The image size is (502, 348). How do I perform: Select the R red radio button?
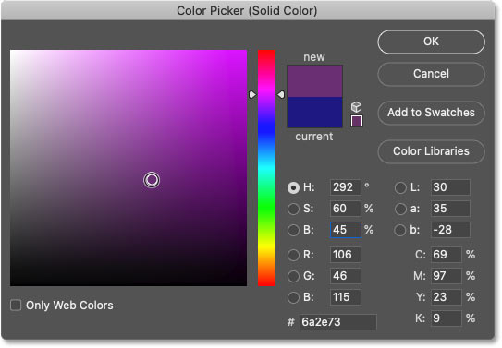click(293, 255)
